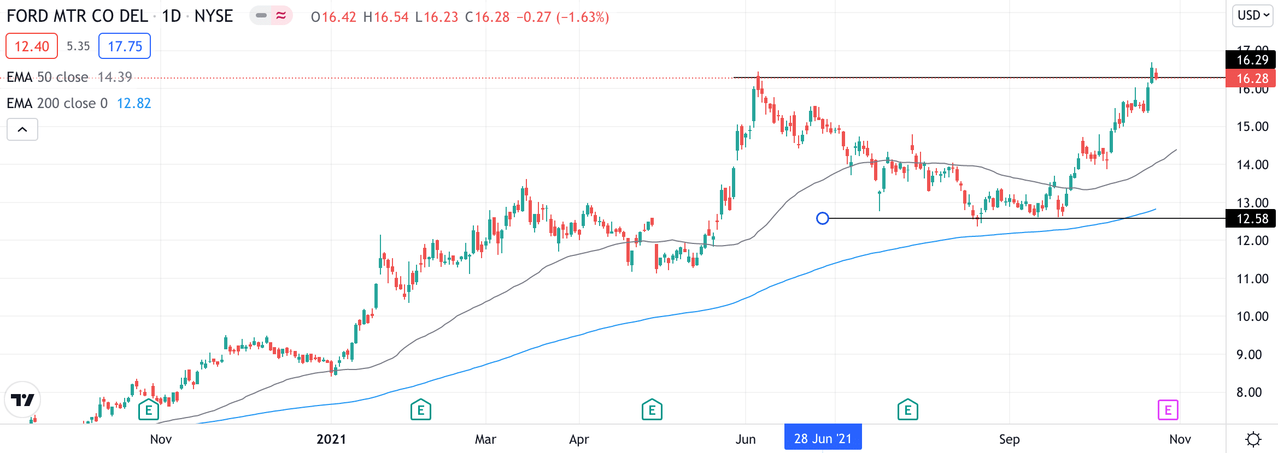Click the 10.00 price scale label
This screenshot has height=453, width=1278.
(1252, 317)
